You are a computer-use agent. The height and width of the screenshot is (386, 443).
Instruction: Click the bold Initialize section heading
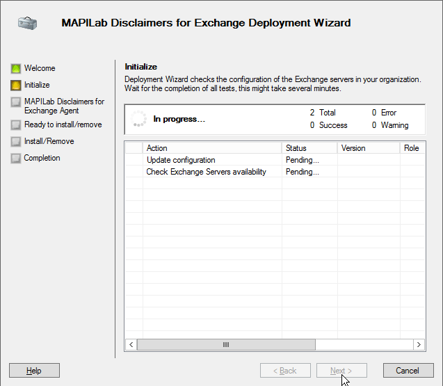point(141,67)
